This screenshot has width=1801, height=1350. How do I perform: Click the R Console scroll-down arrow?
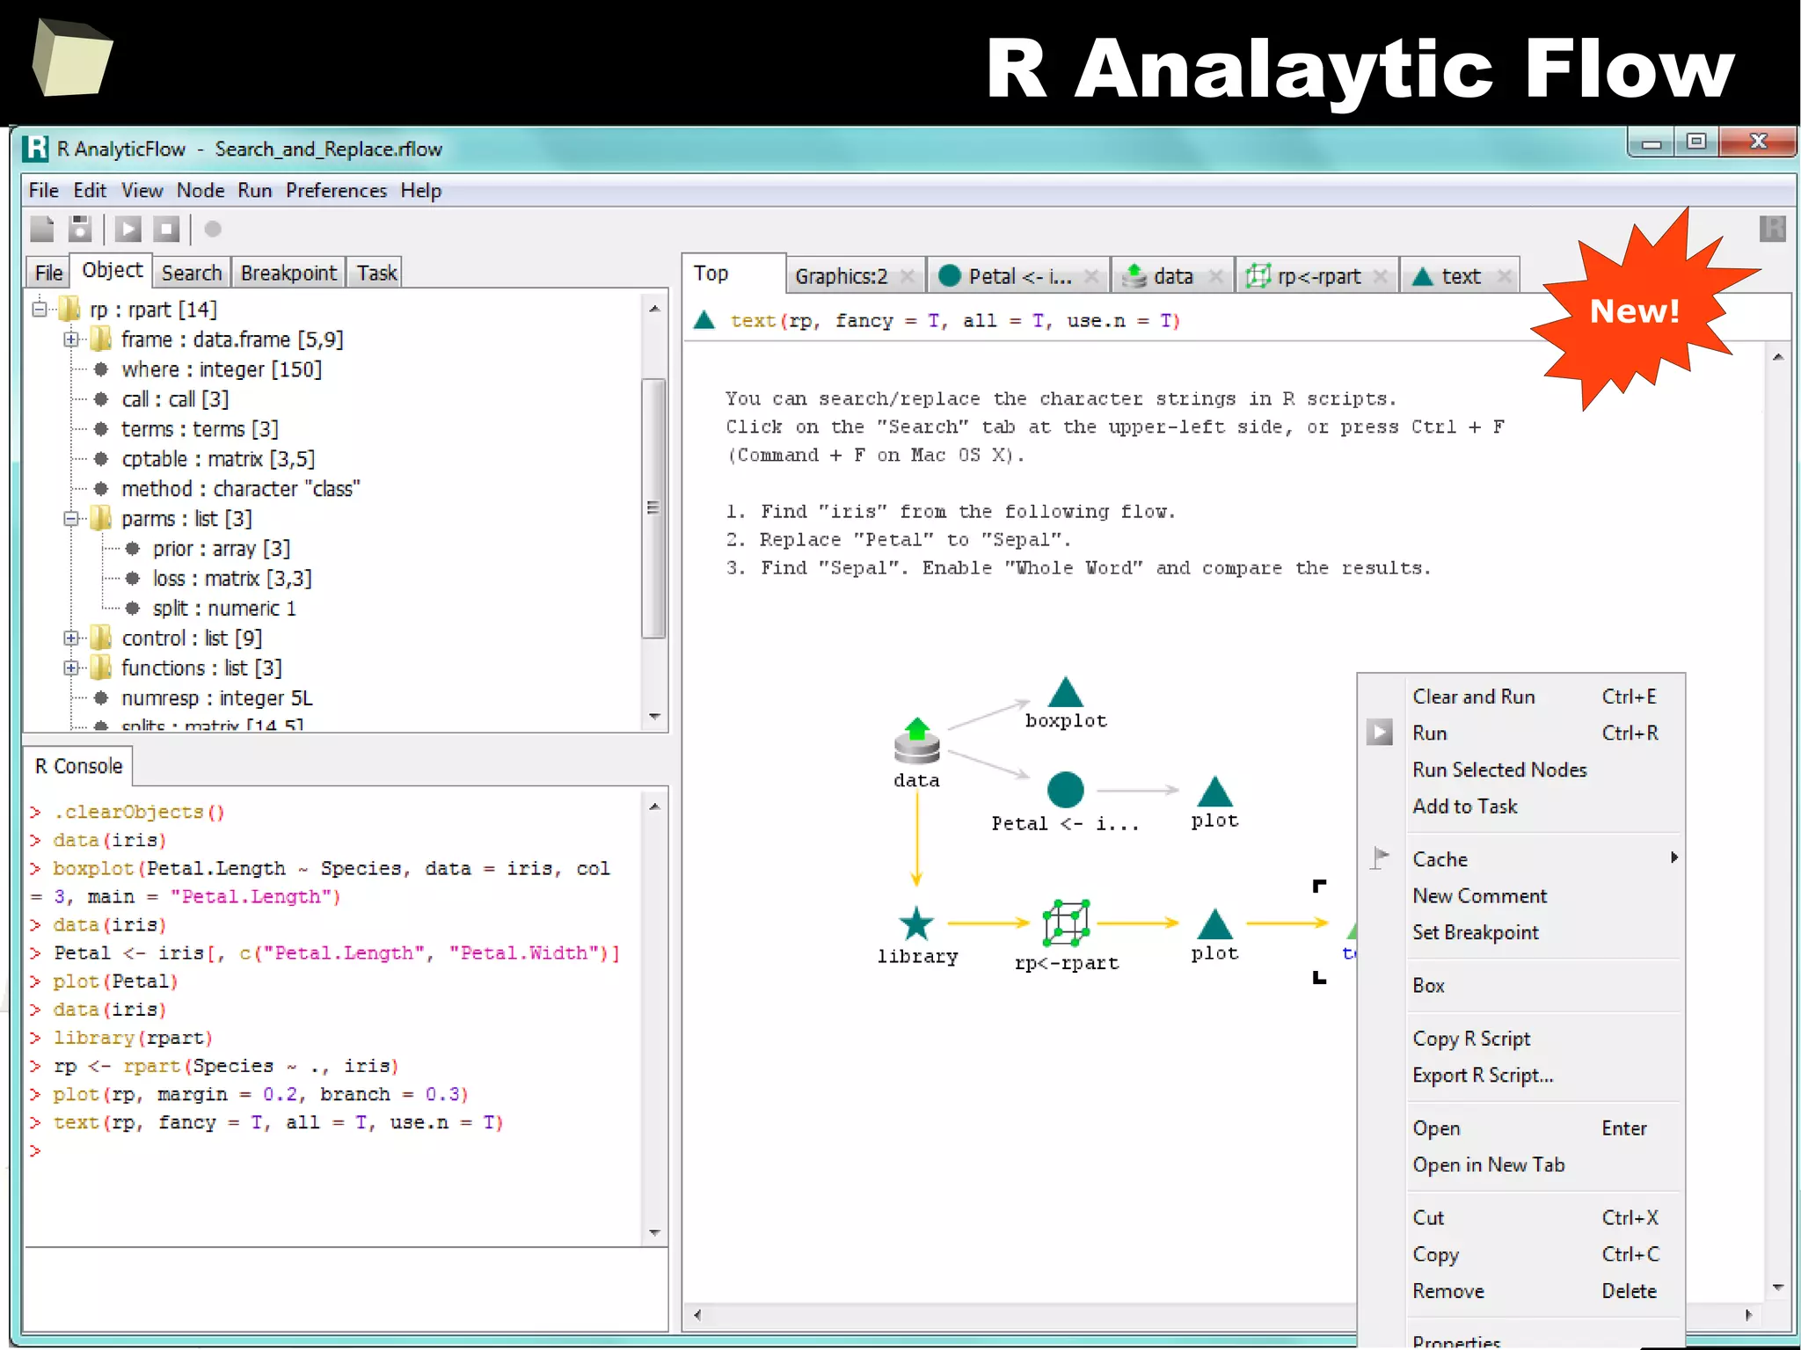(x=654, y=1233)
